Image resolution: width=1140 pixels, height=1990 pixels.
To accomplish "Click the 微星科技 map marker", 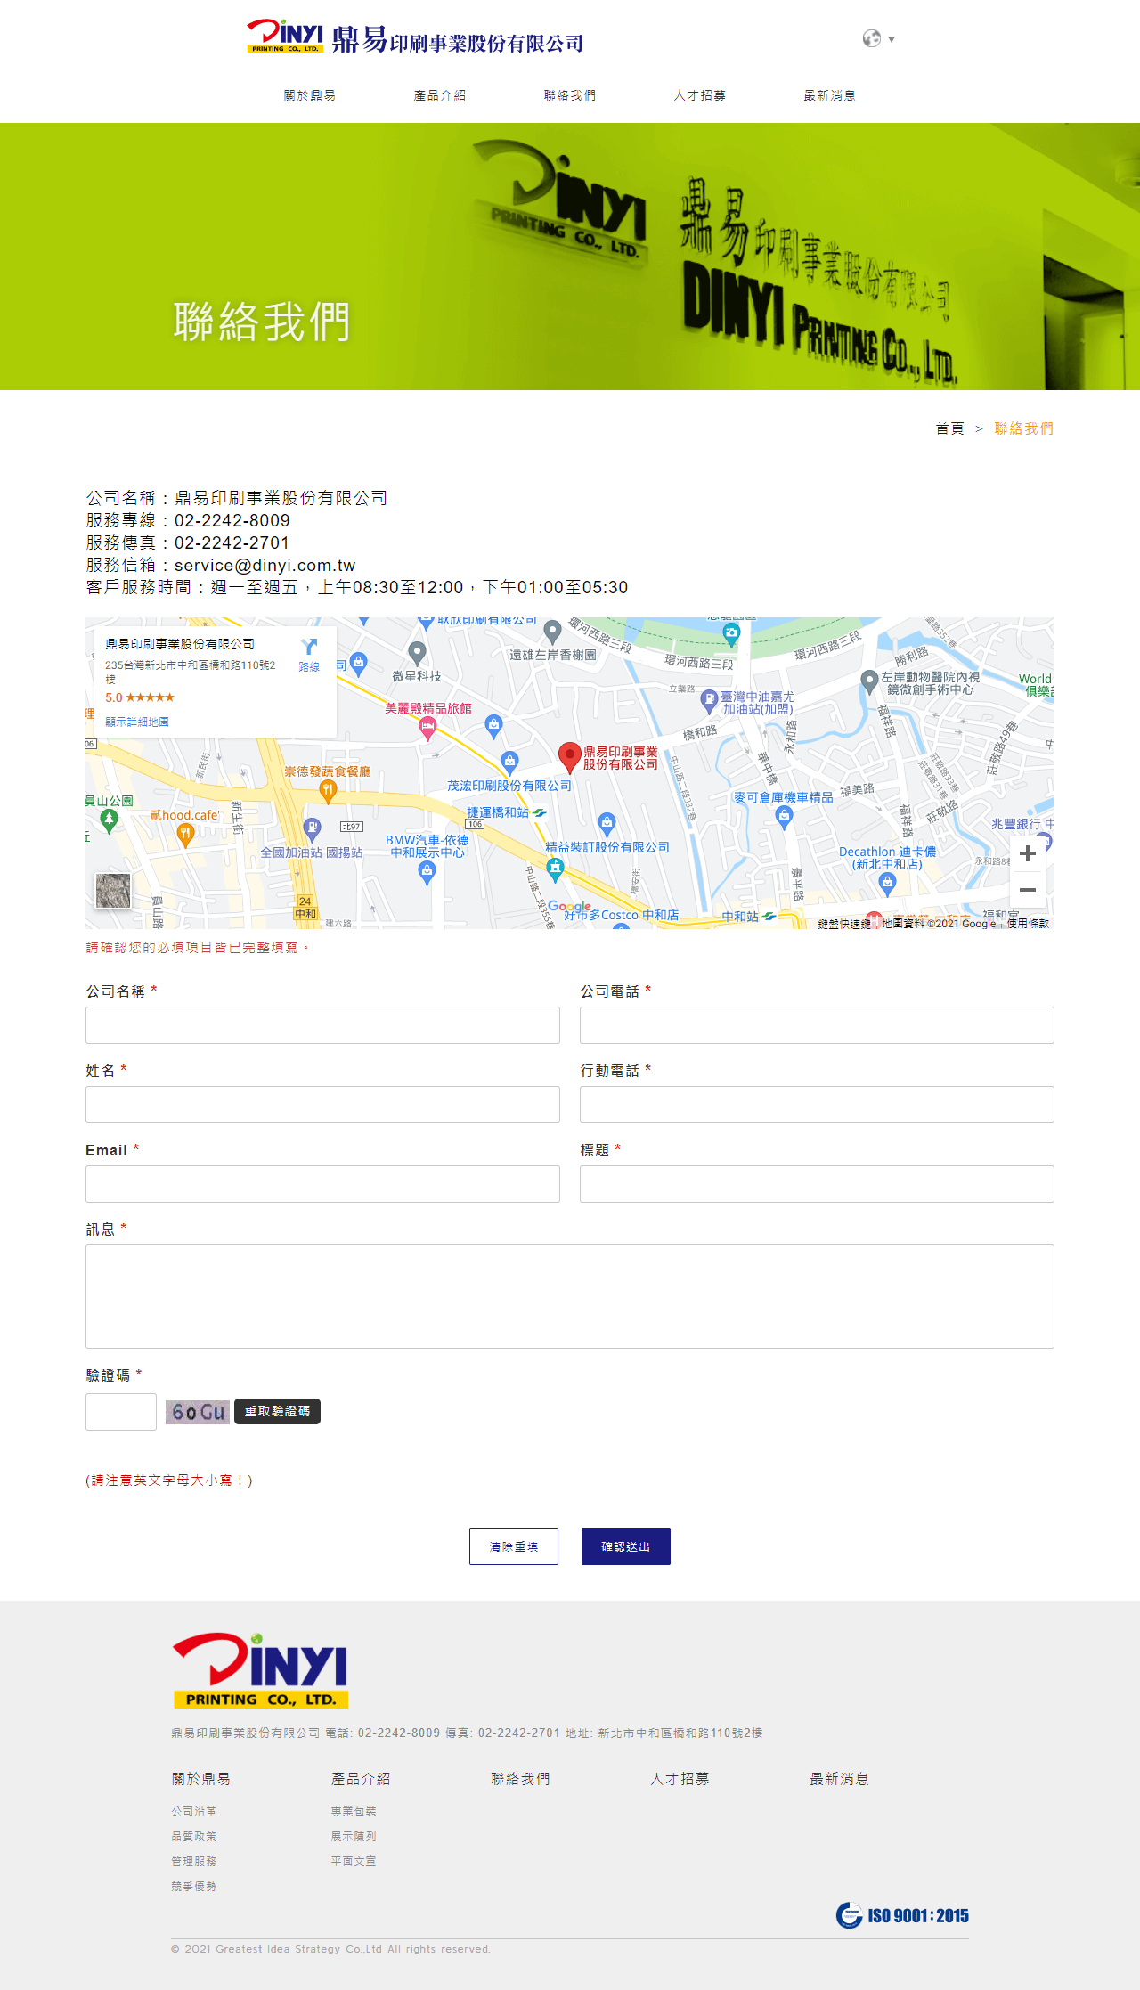I will point(417,652).
